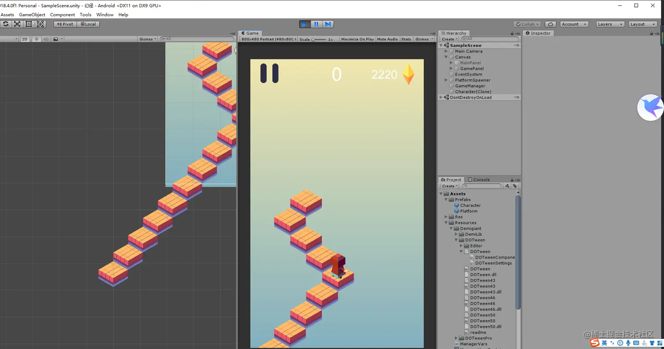This screenshot has width=664, height=349.
Task: Open the Layout dropdown
Action: 642,24
